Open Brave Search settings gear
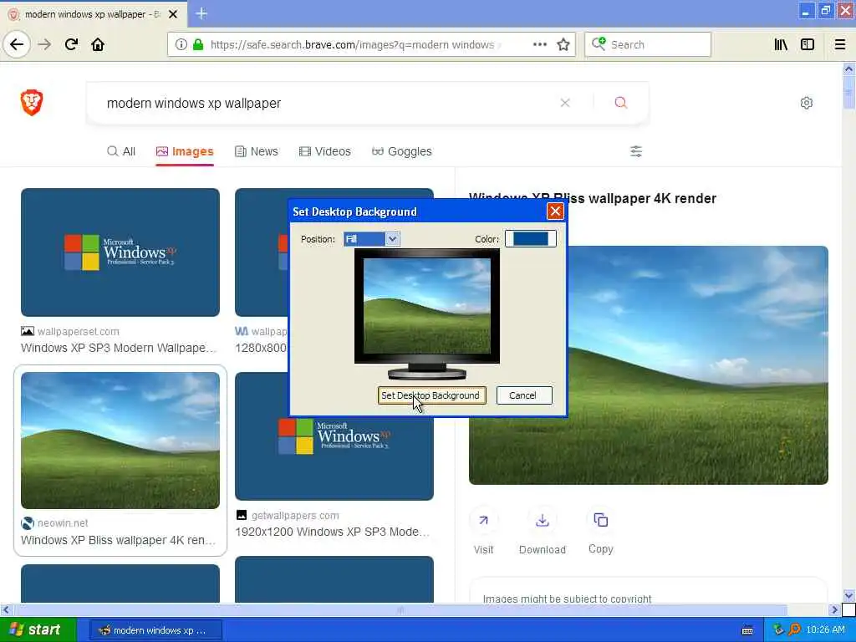 [x=807, y=103]
